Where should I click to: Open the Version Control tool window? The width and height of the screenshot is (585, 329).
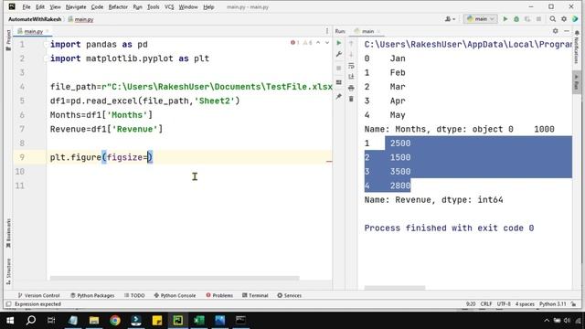point(38,295)
